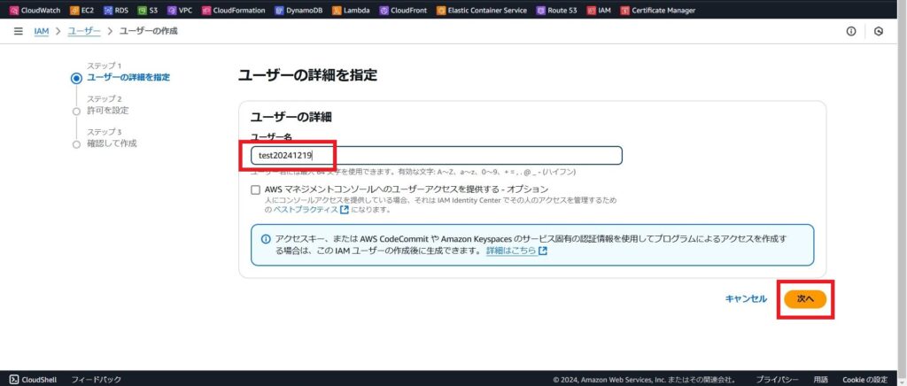Click the info icon in top right
Viewport: 907px width, 386px height.
(x=851, y=31)
